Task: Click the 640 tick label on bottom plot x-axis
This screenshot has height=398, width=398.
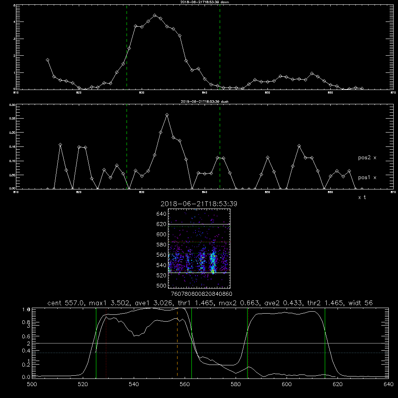Action: click(x=388, y=384)
